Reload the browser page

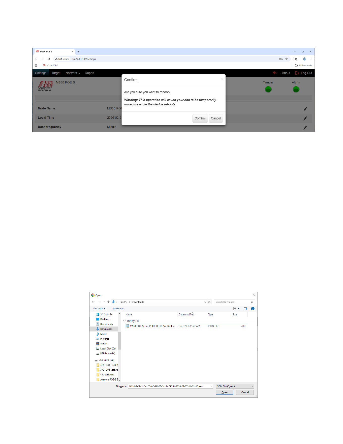(49, 59)
